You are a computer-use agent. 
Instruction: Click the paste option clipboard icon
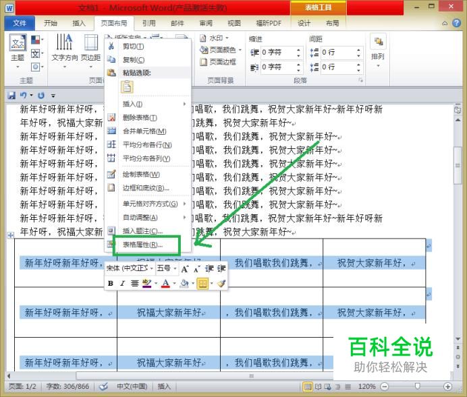tap(127, 87)
